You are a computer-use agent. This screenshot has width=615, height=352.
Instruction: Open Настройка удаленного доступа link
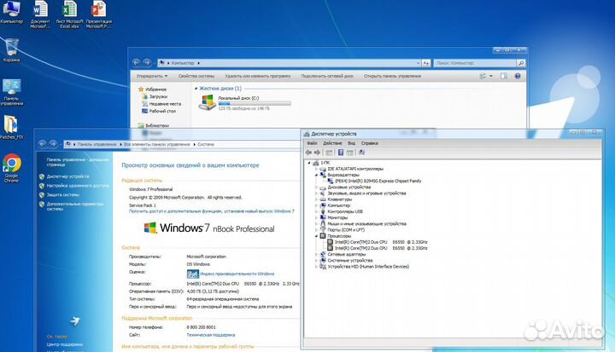[x=78, y=186]
